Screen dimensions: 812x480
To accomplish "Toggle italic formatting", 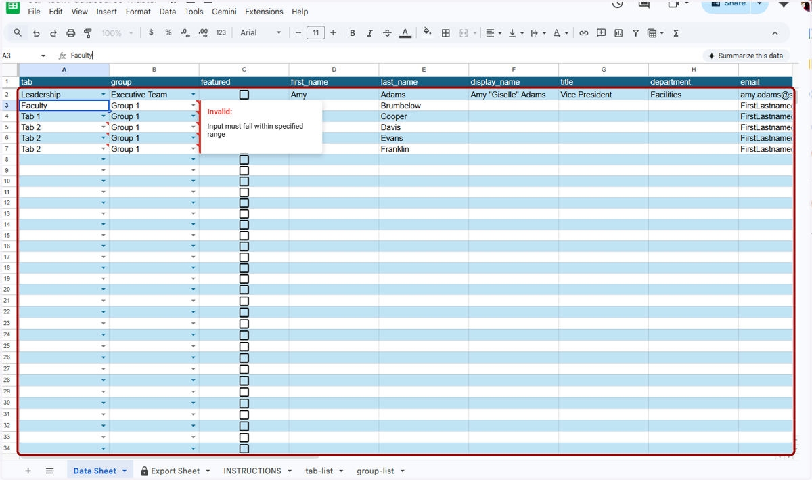I will point(369,32).
